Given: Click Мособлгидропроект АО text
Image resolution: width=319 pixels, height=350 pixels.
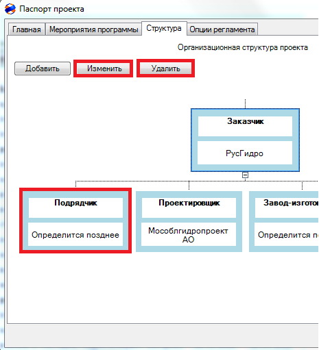Looking at the screenshot, I should (x=188, y=235).
